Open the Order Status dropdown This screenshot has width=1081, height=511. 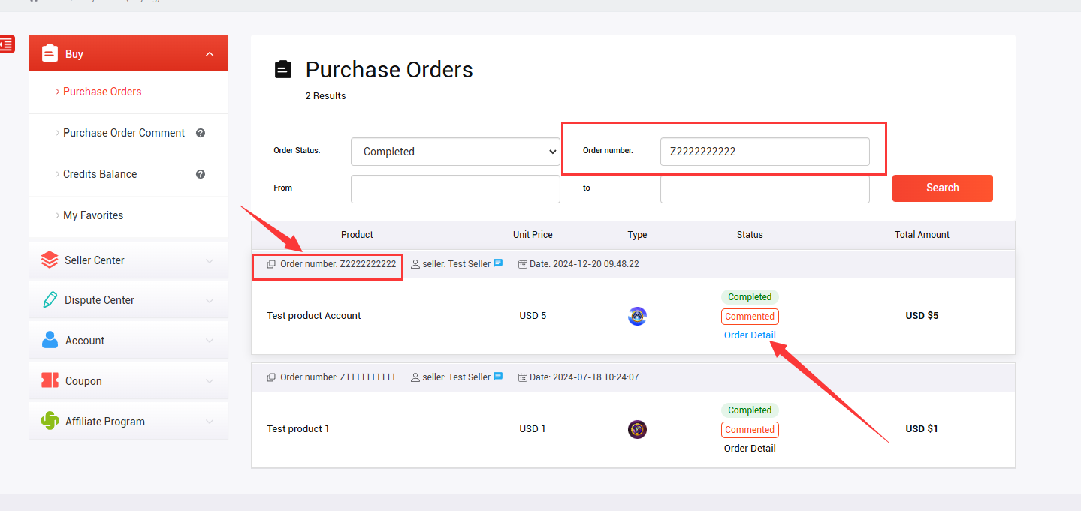tap(455, 152)
